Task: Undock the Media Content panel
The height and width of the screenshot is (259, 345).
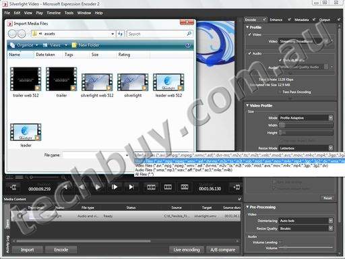Action: pyautogui.click(x=239, y=199)
